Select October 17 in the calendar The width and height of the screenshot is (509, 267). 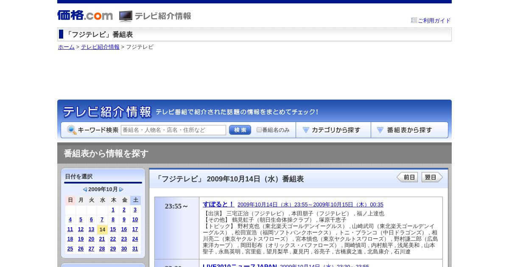[135, 229]
